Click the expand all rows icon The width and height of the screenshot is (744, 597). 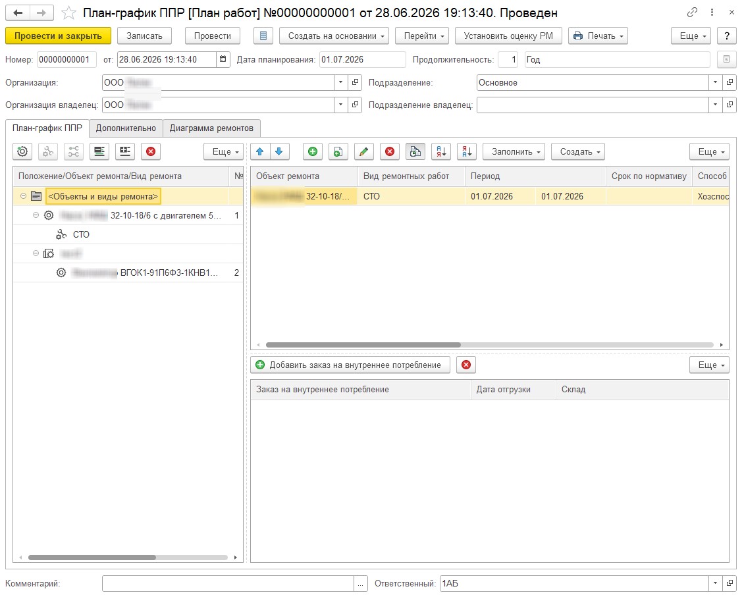[99, 152]
